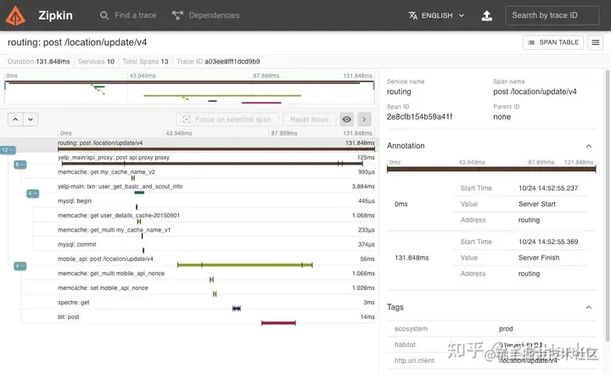Click the ecosystem prod tag row

[491, 329]
